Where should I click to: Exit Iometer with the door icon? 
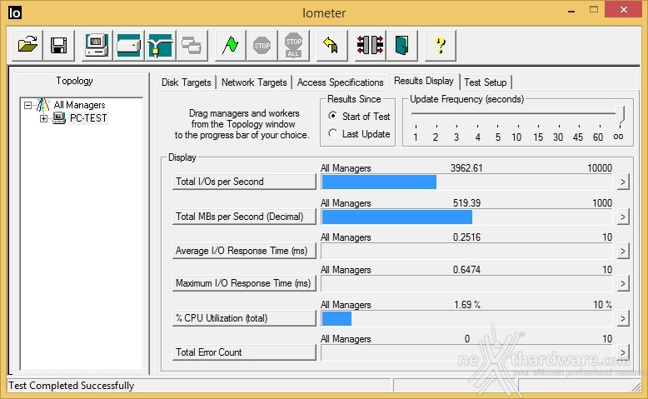[401, 46]
